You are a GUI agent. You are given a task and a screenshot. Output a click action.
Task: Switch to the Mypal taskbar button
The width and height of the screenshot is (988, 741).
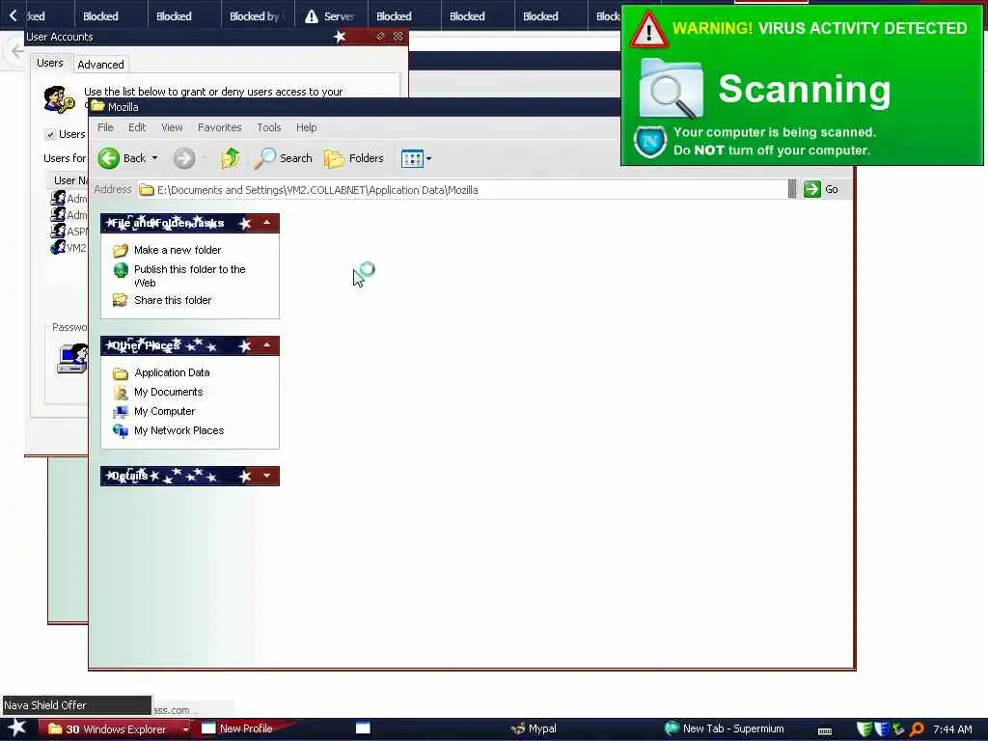coord(535,728)
